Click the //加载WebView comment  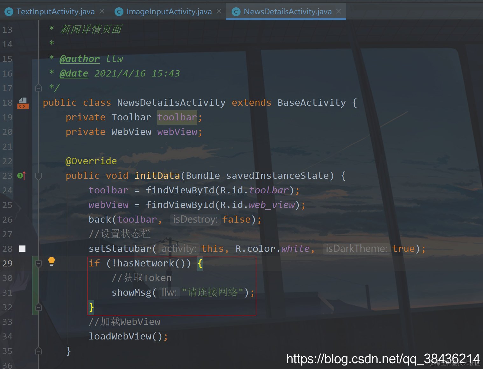[x=124, y=322]
